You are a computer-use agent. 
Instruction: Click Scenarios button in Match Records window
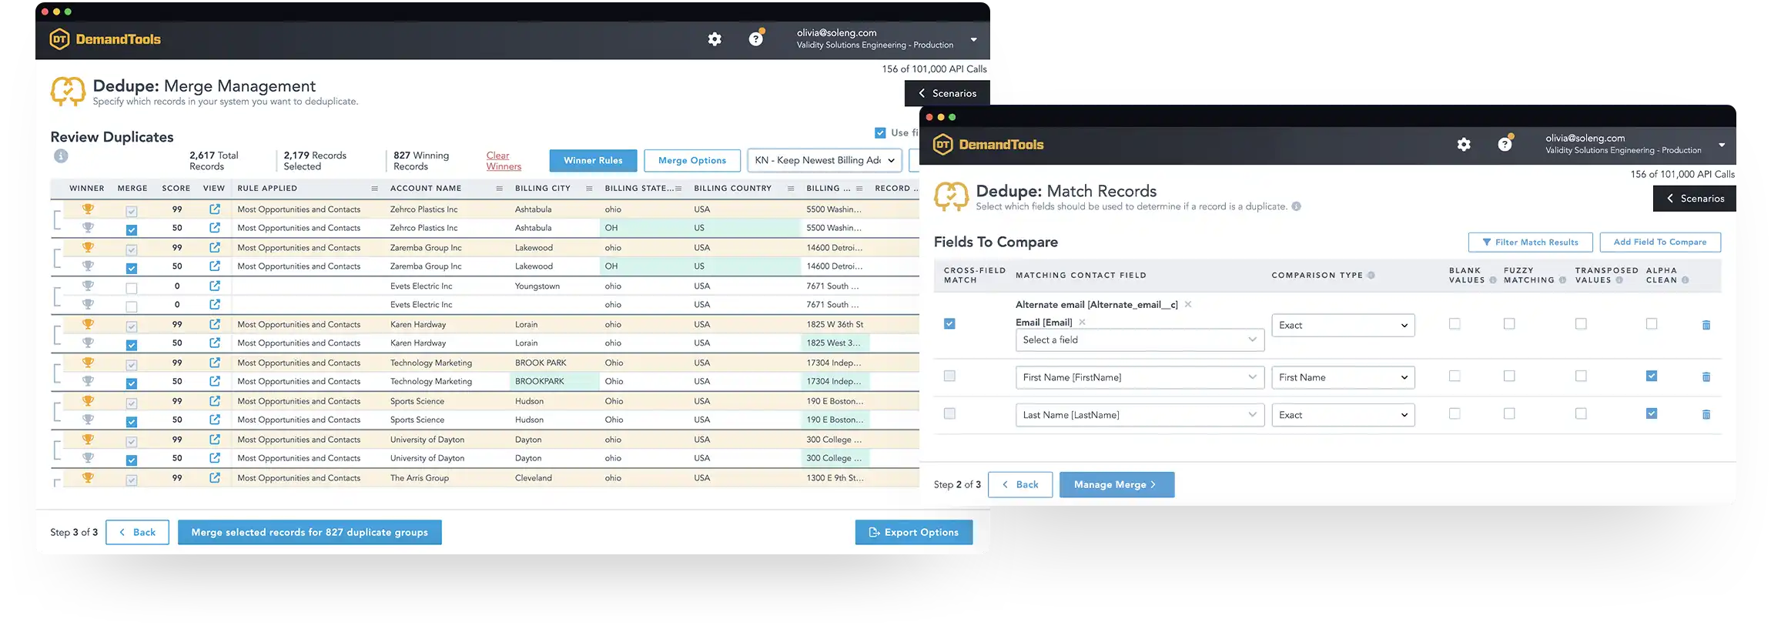click(x=1694, y=199)
